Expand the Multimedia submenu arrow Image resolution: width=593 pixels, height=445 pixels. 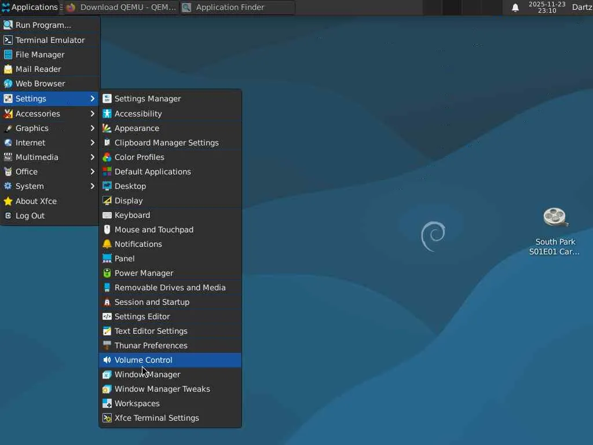92,157
